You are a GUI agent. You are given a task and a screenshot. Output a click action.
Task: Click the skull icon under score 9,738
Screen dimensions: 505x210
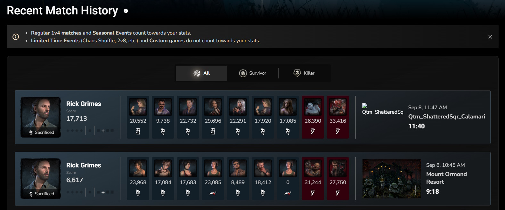click(163, 131)
